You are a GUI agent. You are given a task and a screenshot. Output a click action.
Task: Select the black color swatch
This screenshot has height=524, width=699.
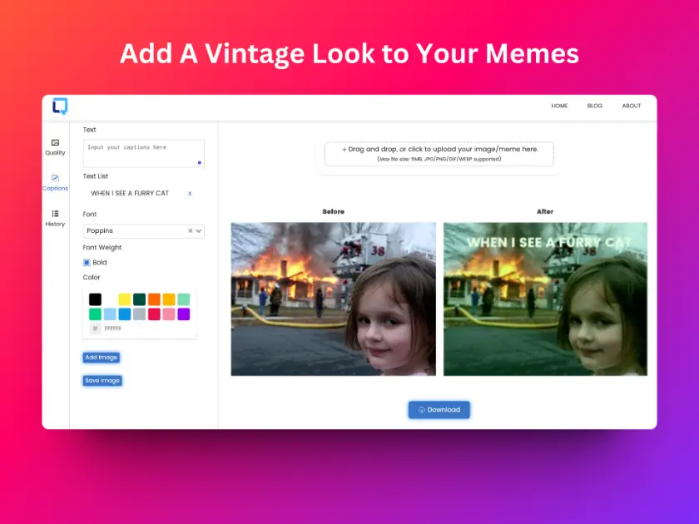click(94, 299)
